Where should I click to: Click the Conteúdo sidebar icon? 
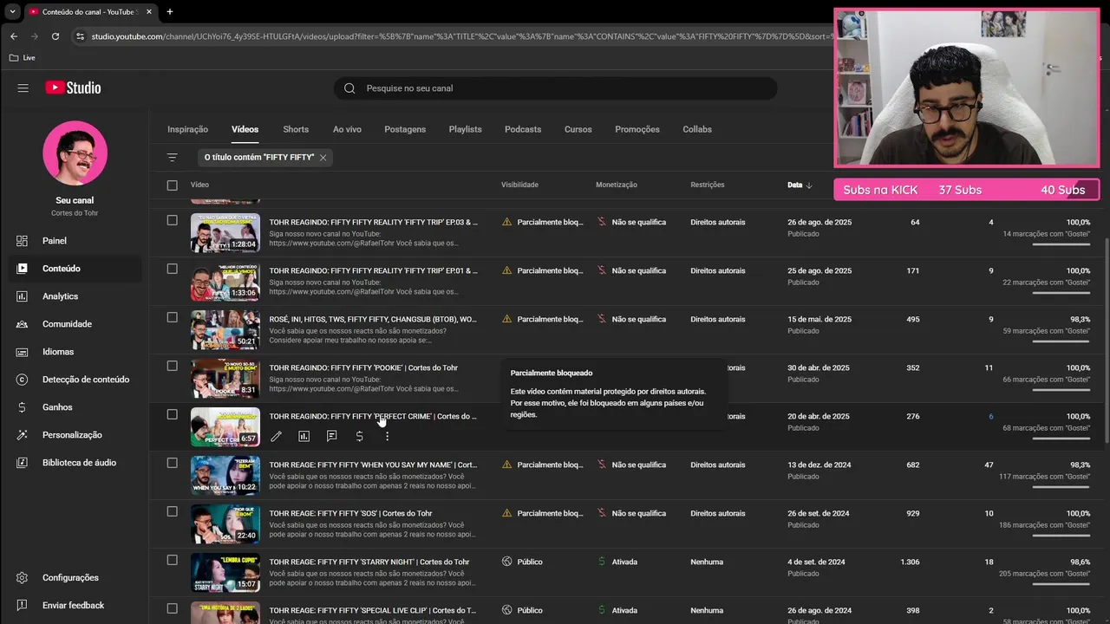[23, 269]
